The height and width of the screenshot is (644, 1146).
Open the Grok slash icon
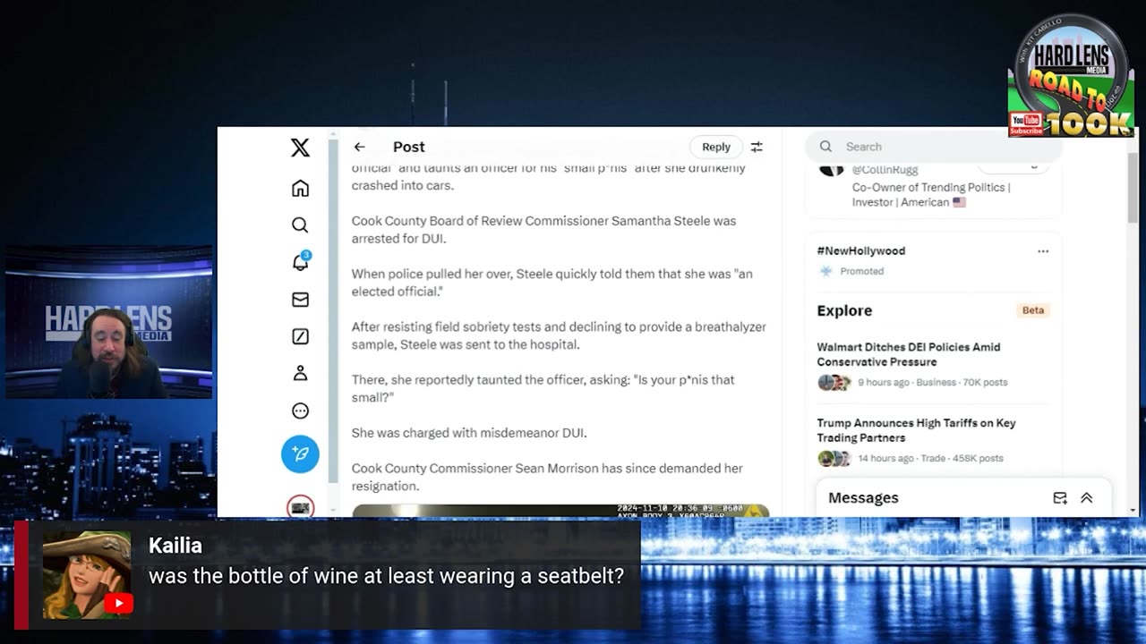pyautogui.click(x=300, y=337)
